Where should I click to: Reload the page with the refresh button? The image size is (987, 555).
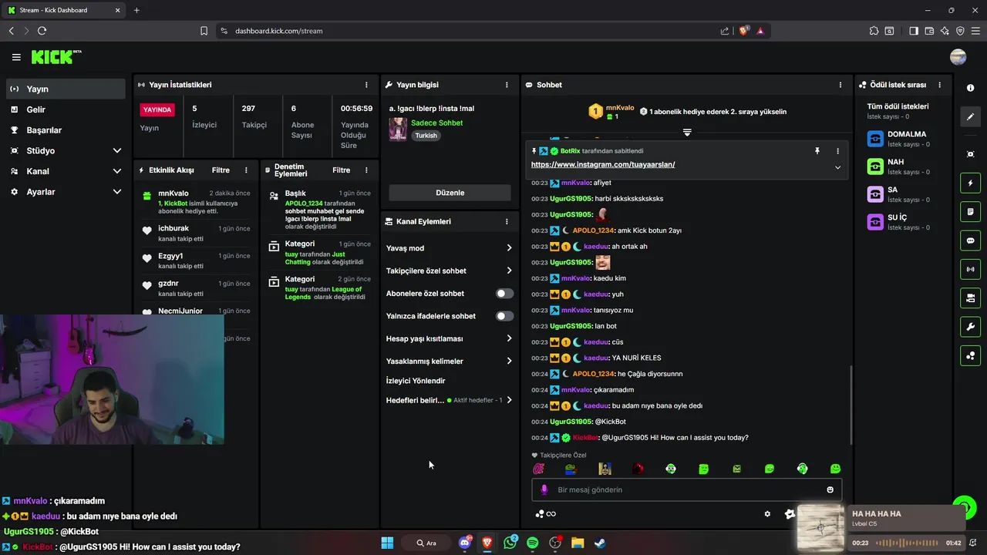click(x=42, y=31)
